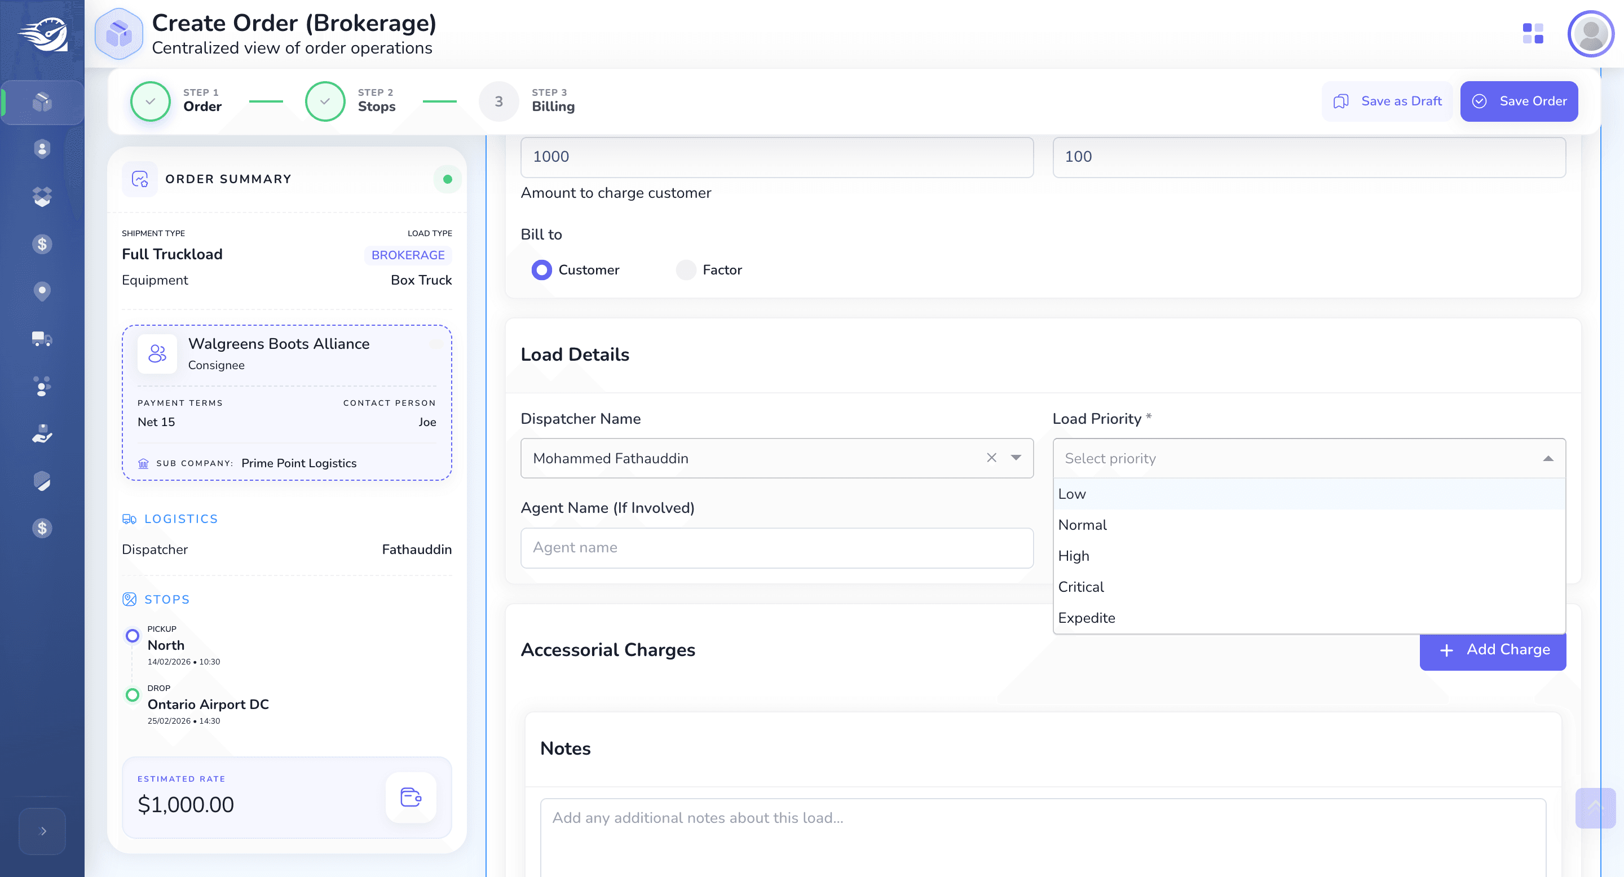Collapse the Load Priority dropdown arrow

(x=1548, y=458)
